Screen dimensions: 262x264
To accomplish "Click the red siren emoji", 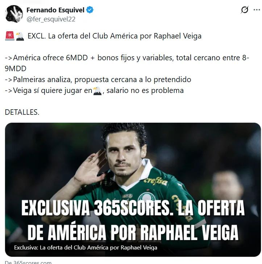I will pyautogui.click(x=9, y=36).
